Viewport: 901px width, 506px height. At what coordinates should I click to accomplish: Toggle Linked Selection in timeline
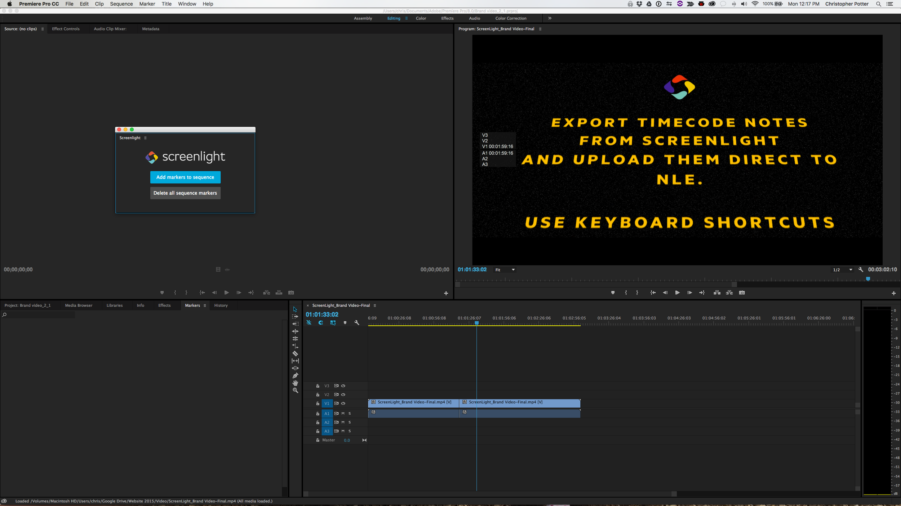point(333,323)
